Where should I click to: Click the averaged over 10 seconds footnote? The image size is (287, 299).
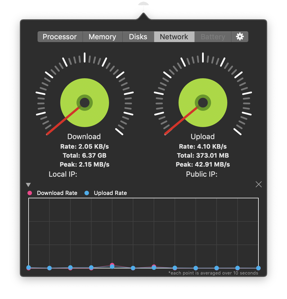pyautogui.click(x=213, y=273)
